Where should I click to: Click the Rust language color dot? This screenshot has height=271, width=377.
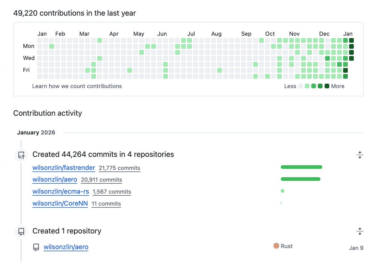(276, 246)
